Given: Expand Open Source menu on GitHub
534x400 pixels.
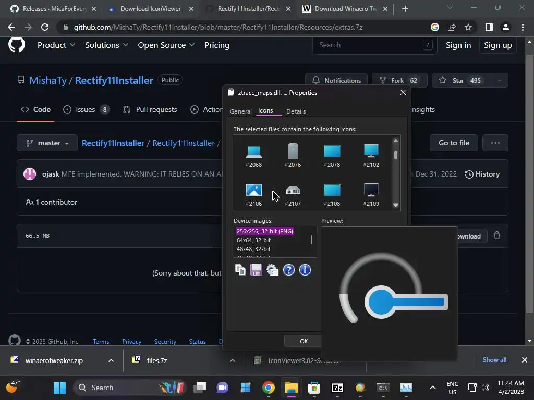Looking at the screenshot, I should click(166, 45).
